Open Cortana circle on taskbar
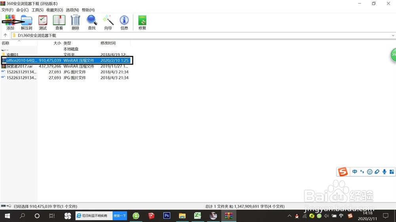This screenshot has width=396, height=222. click(37, 216)
